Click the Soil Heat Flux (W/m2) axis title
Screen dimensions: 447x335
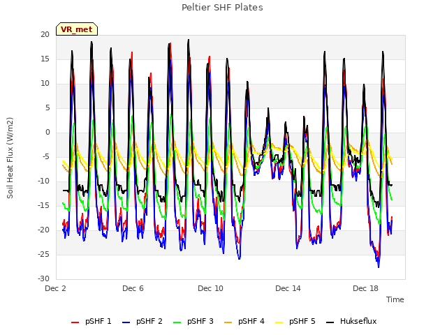point(10,158)
